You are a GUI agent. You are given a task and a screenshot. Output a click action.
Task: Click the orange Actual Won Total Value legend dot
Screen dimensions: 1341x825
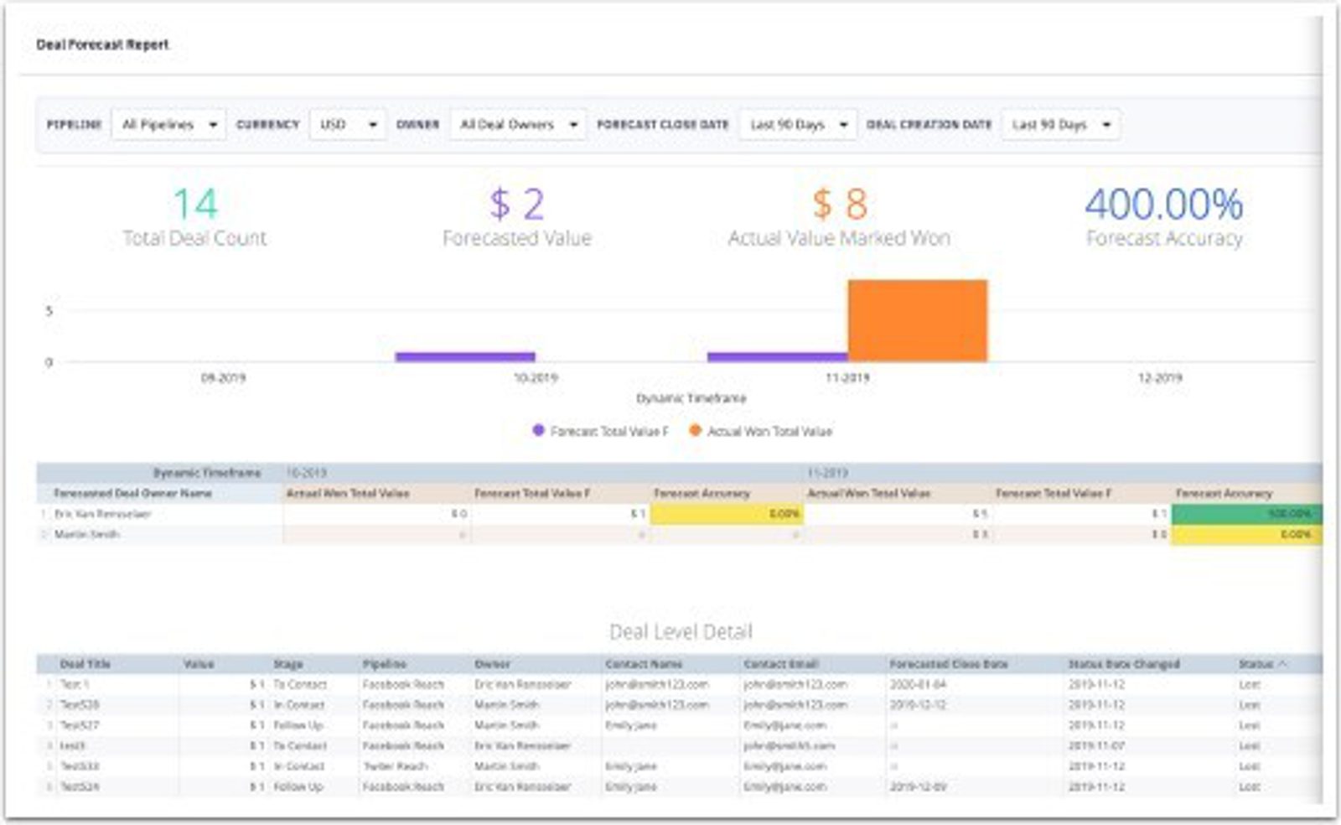tap(695, 431)
